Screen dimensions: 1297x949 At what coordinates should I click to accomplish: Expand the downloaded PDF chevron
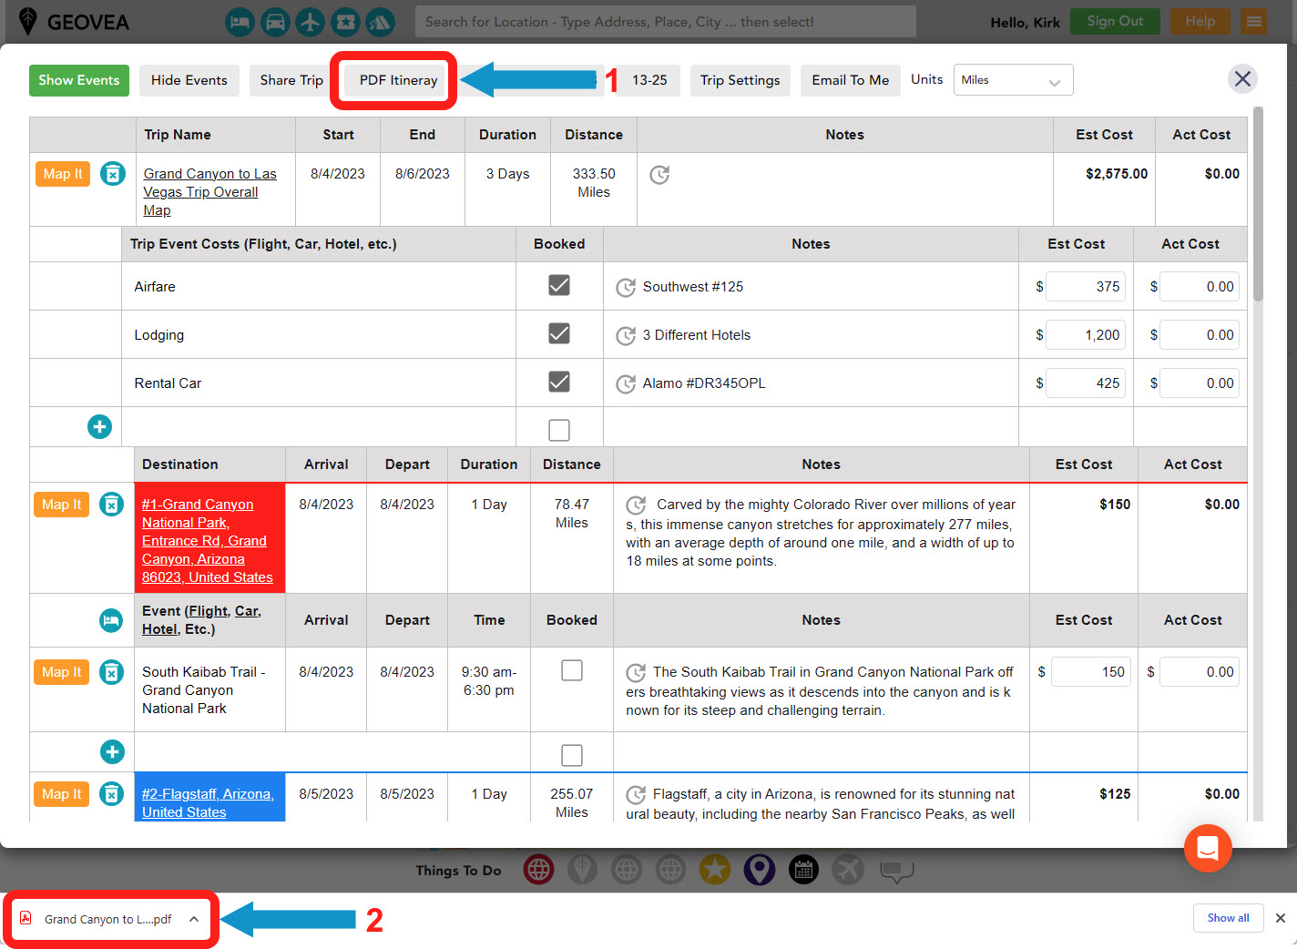point(193,919)
